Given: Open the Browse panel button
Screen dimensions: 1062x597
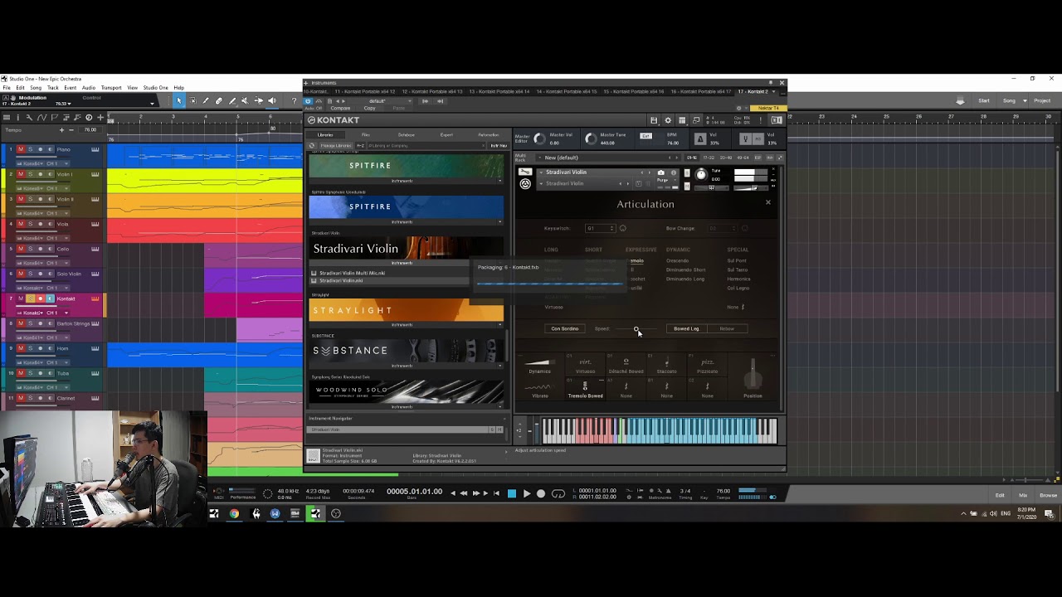Looking at the screenshot, I should click(x=1048, y=495).
